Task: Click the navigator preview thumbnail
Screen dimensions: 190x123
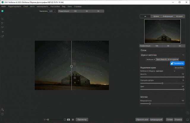Action: pyautogui.click(x=162, y=31)
